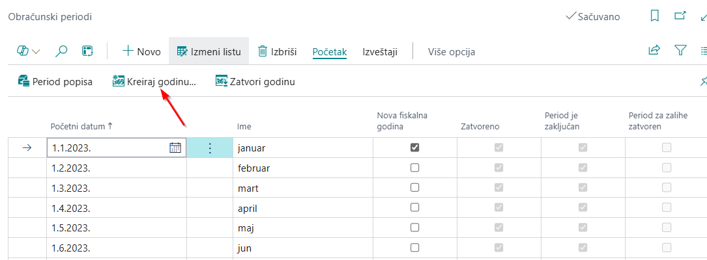This screenshot has height=260, width=707.
Task: Click Zatvori godinu action
Action: pos(255,82)
